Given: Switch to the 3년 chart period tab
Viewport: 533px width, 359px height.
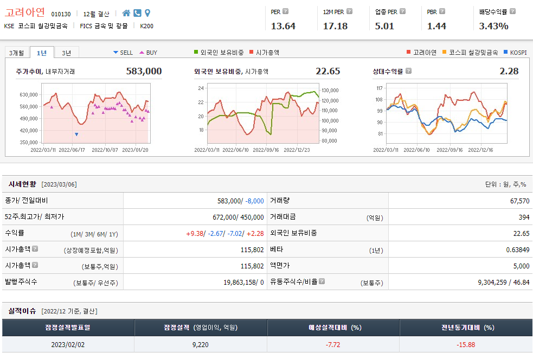Looking at the screenshot, I should (67, 53).
